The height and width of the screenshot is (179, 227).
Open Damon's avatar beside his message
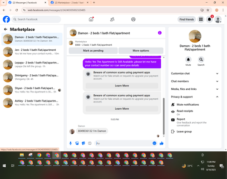tap(72, 131)
